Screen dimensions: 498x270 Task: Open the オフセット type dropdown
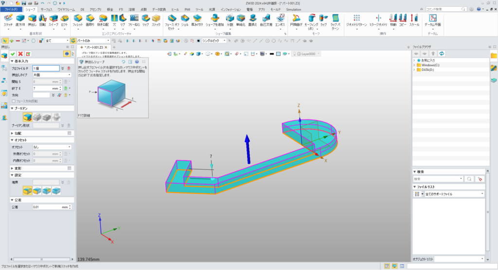52,146
